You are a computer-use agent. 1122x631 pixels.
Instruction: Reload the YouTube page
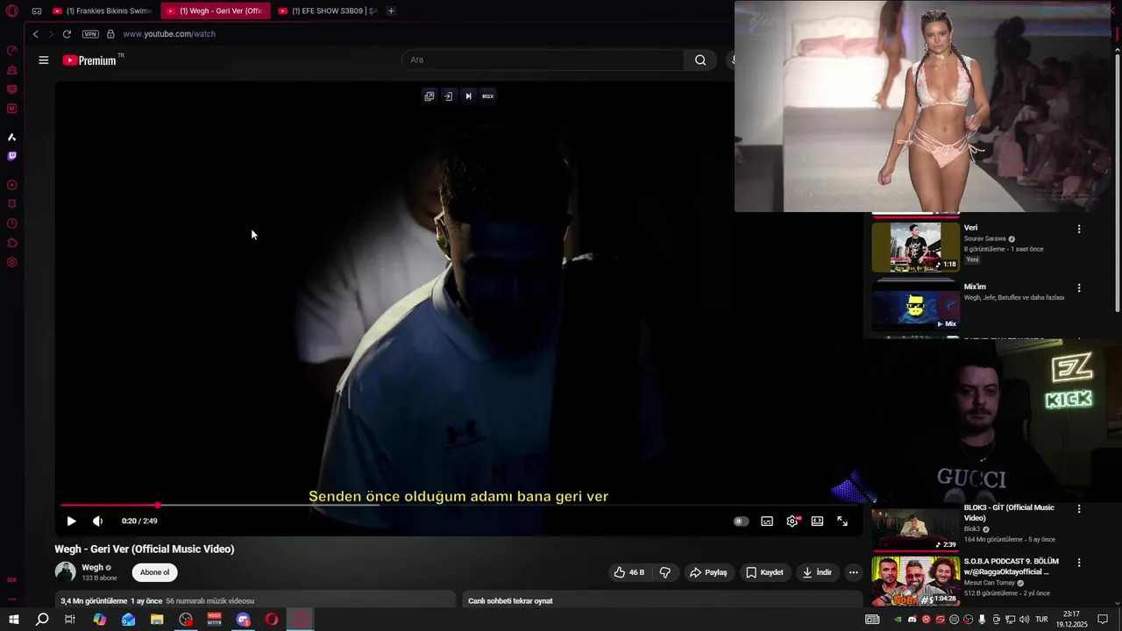coord(67,34)
